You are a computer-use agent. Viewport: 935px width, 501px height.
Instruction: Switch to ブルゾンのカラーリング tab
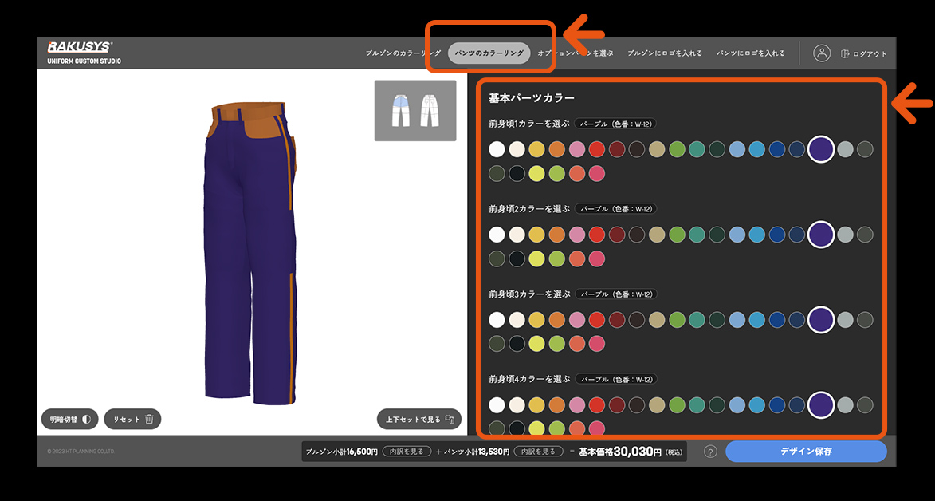click(403, 53)
